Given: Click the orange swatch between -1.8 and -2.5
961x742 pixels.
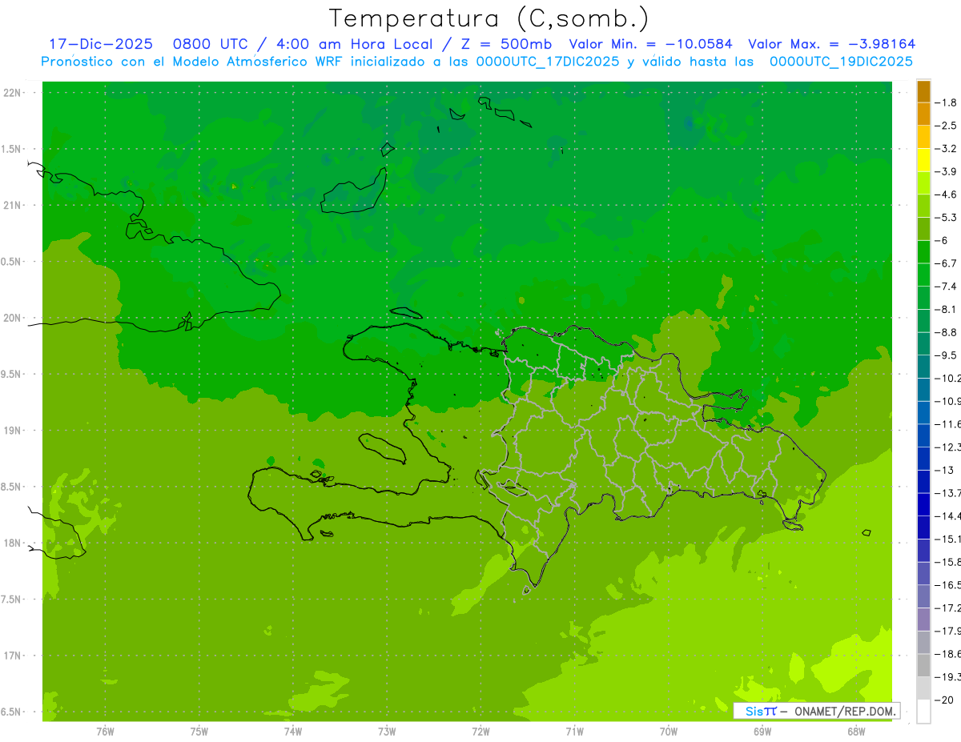Looking at the screenshot, I should tap(923, 114).
